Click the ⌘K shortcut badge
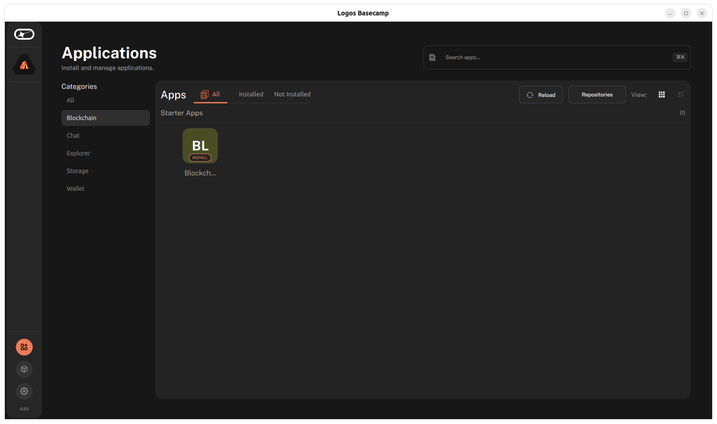Viewport: 717px width, 424px height. point(680,57)
